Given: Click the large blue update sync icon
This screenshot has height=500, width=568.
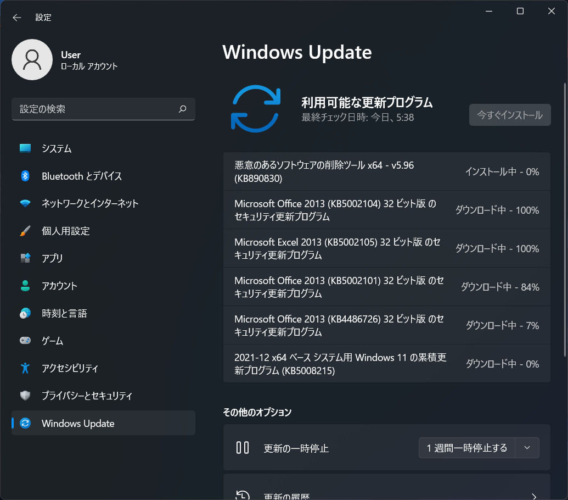Looking at the screenshot, I should coord(256,109).
